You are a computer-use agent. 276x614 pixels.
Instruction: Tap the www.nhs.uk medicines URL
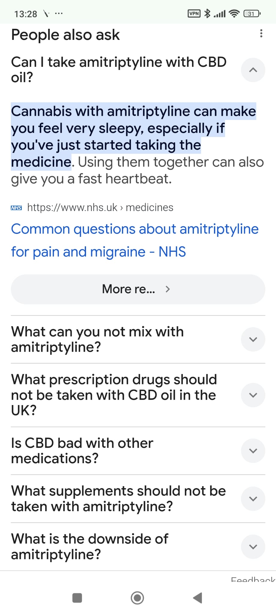pos(100,207)
